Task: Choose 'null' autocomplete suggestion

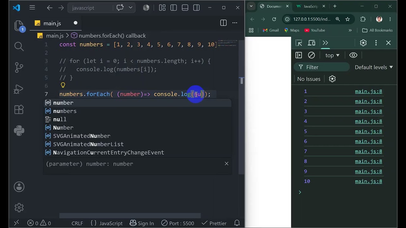Action: (137, 119)
